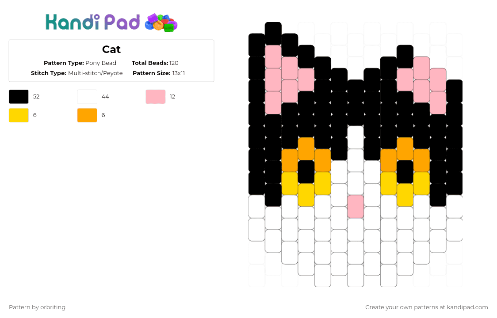This screenshot has height=318, width=497.
Task: Click the white bead count '44'
Action: tap(105, 97)
